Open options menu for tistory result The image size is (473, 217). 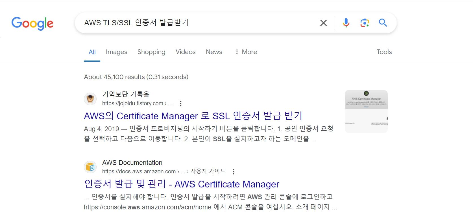181,104
